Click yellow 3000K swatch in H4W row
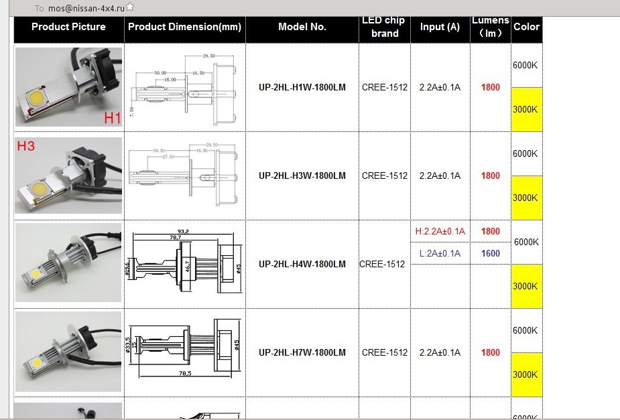Image resolution: width=620 pixels, height=420 pixels. pyautogui.click(x=527, y=287)
